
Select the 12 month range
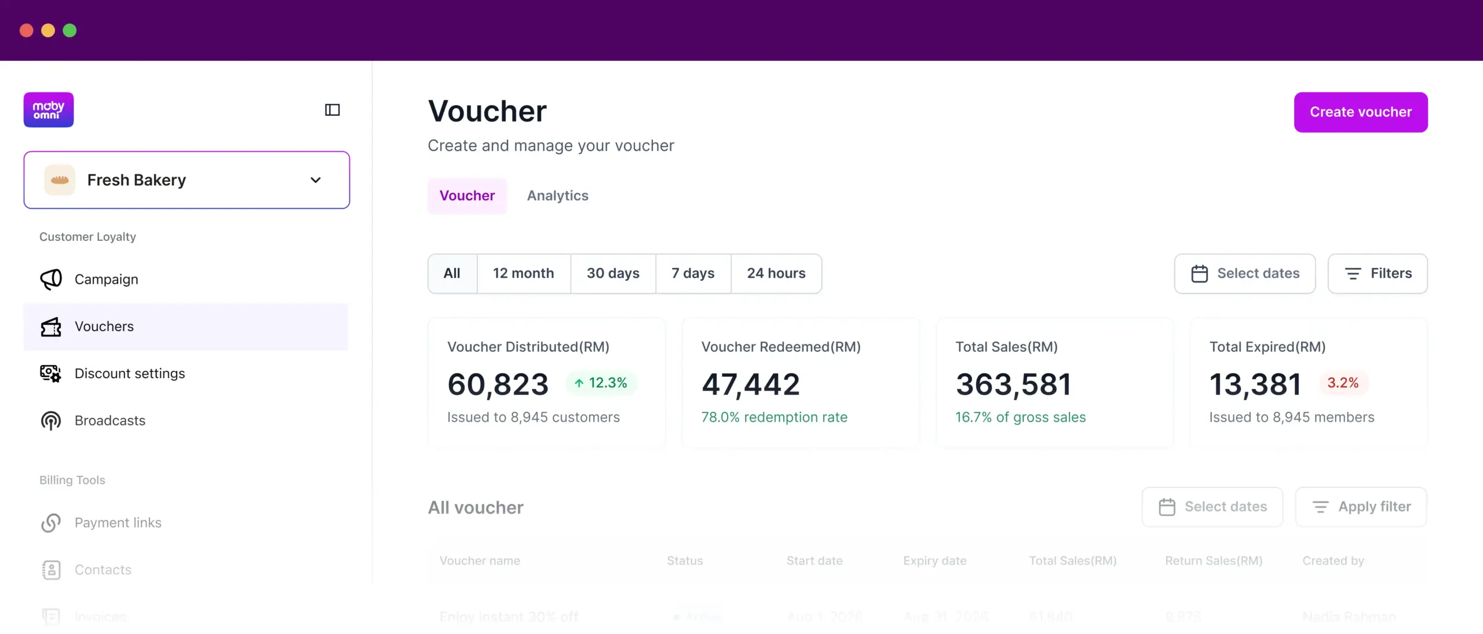(524, 273)
